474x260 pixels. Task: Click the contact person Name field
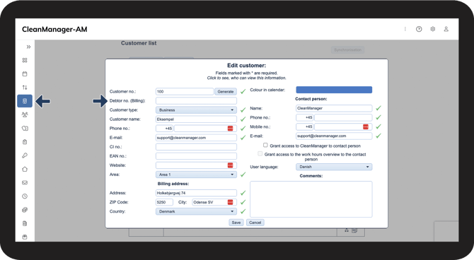point(334,108)
